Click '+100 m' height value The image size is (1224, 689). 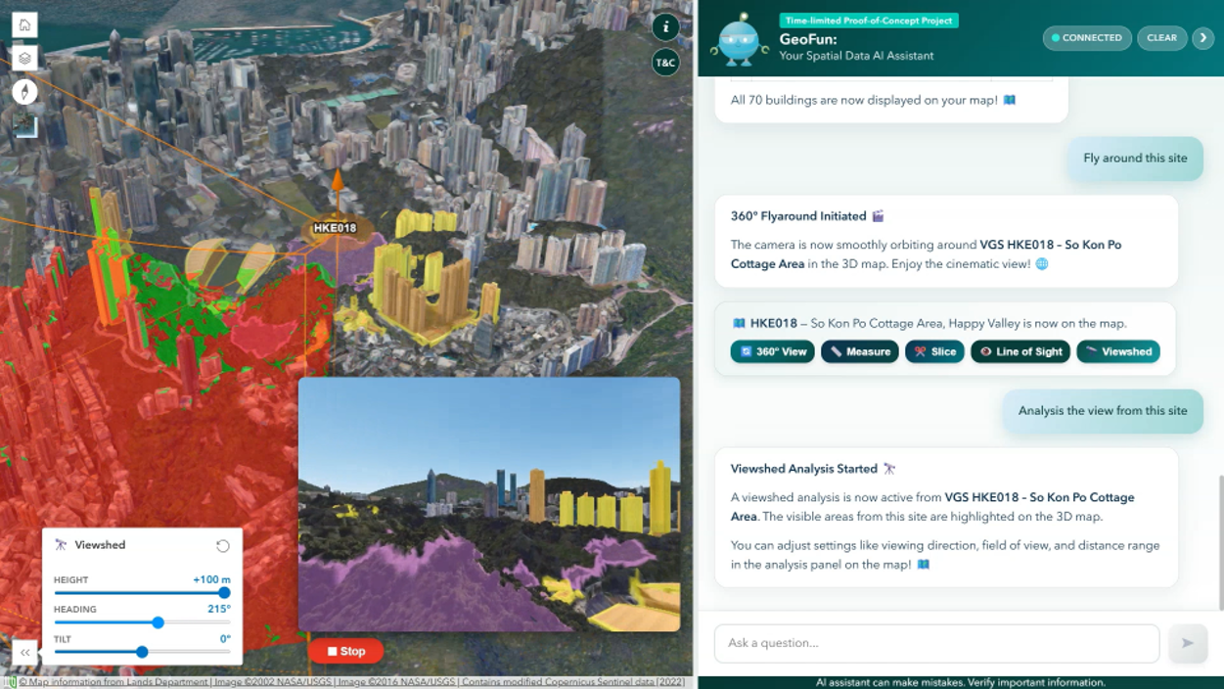(211, 579)
